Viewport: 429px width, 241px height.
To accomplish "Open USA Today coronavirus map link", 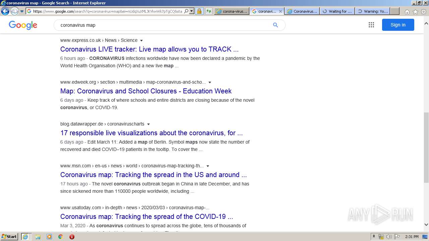I will tap(146, 217).
